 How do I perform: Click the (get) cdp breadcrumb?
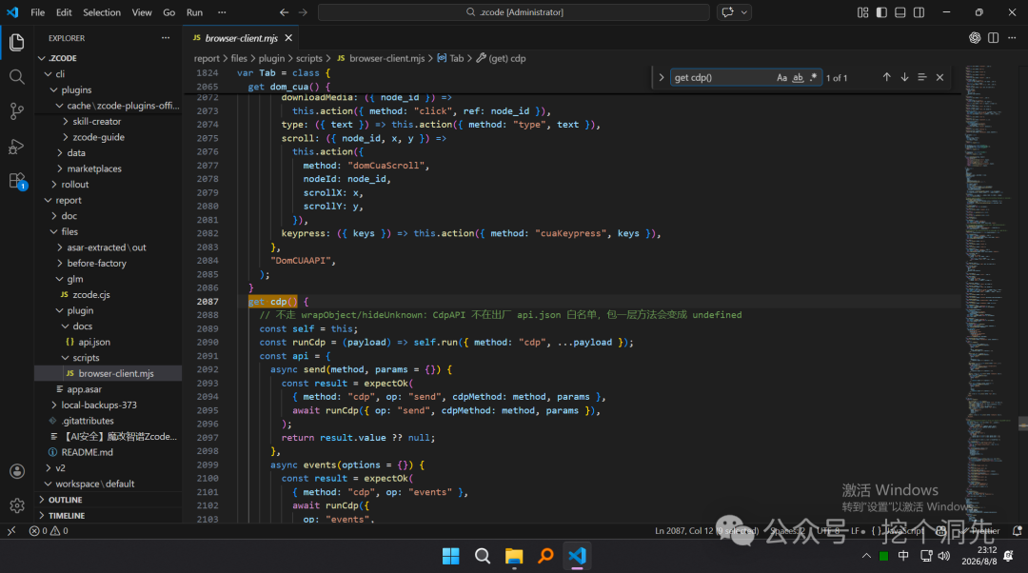(501, 58)
